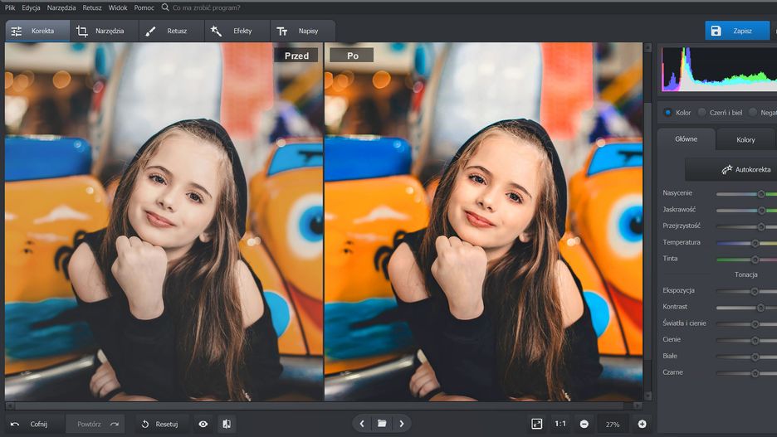Image resolution: width=777 pixels, height=437 pixels.
Task: Open the Plik menu
Action: tap(10, 7)
